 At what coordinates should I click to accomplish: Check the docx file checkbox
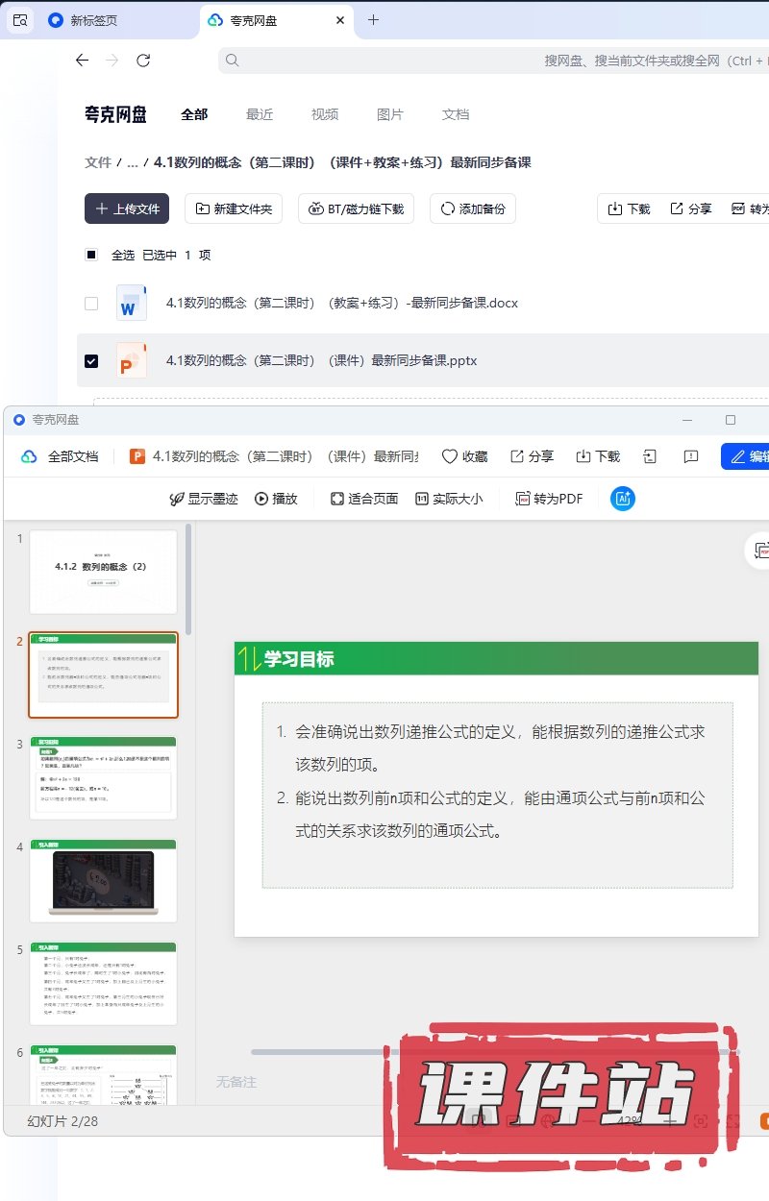(x=91, y=304)
